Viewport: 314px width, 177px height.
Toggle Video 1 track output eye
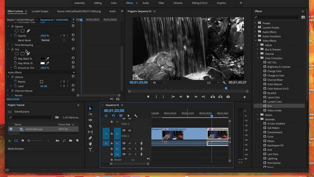pyautogui.click(x=130, y=131)
